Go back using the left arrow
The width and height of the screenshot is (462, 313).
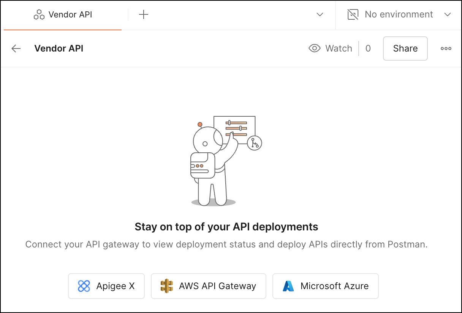pos(16,49)
